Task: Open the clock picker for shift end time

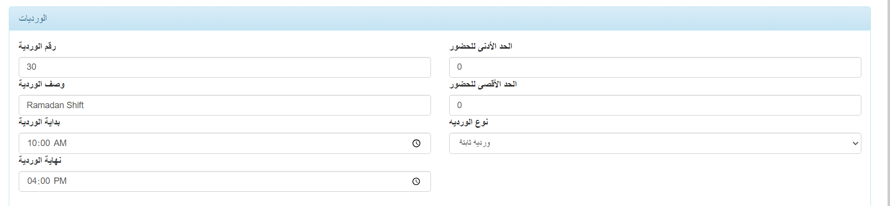Action: click(x=416, y=181)
